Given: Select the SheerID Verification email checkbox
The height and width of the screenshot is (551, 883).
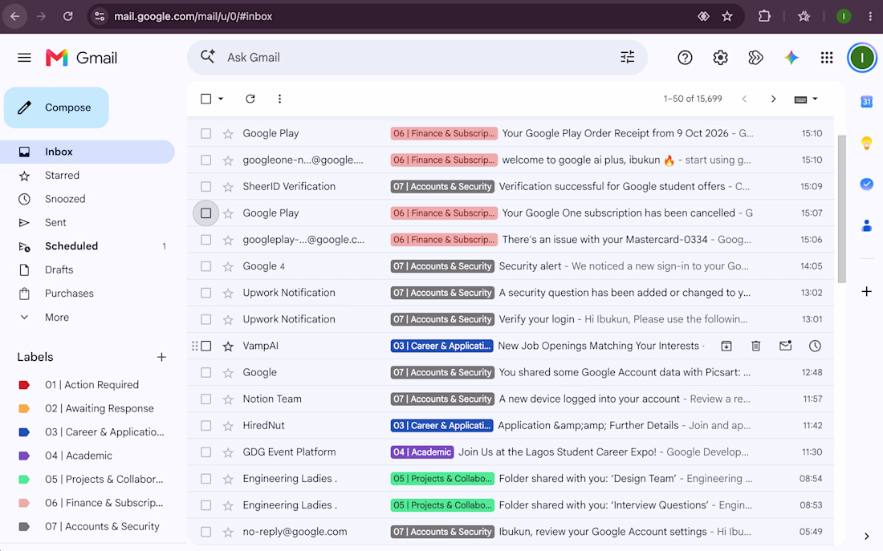Looking at the screenshot, I should 206,187.
